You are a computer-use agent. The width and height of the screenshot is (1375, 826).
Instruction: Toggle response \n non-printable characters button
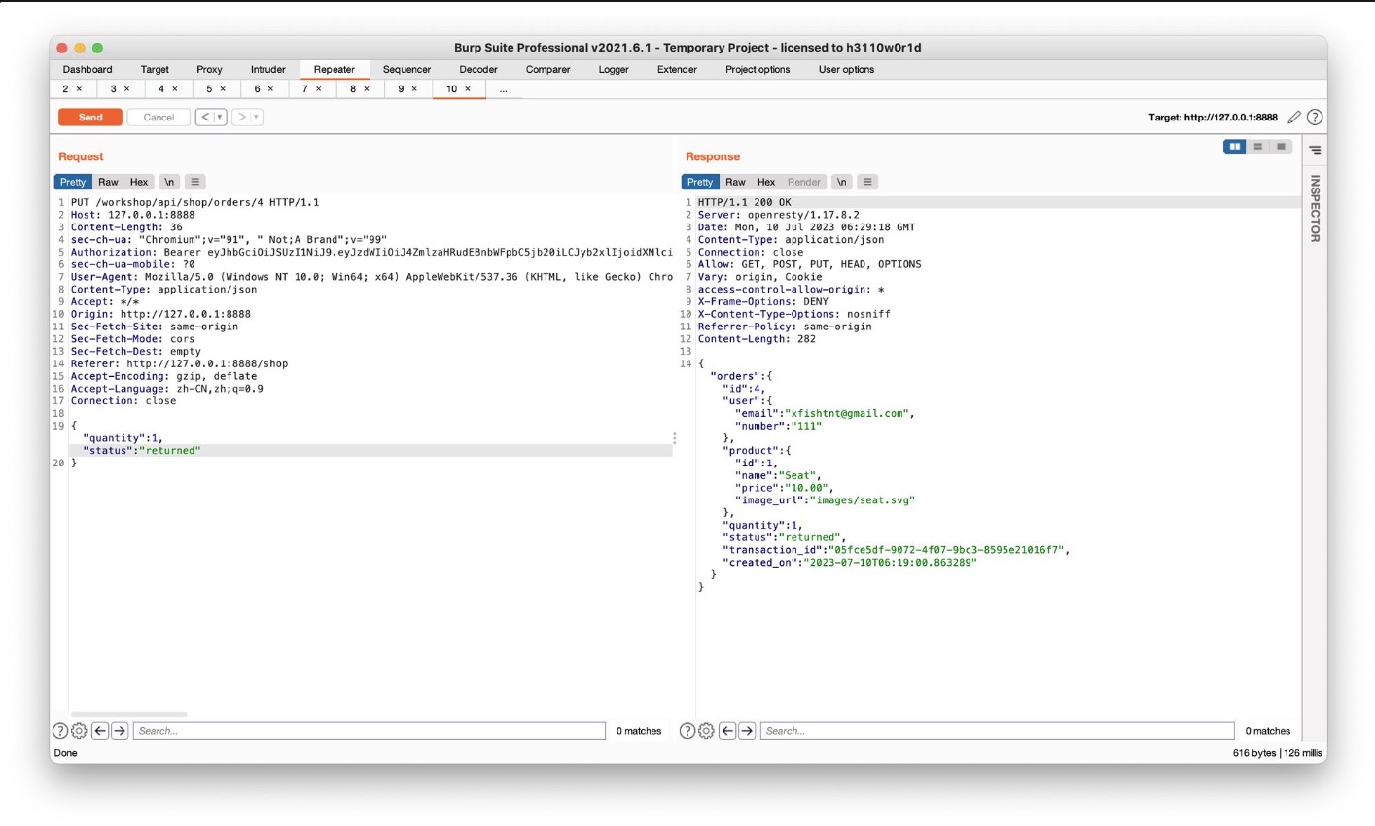point(842,182)
